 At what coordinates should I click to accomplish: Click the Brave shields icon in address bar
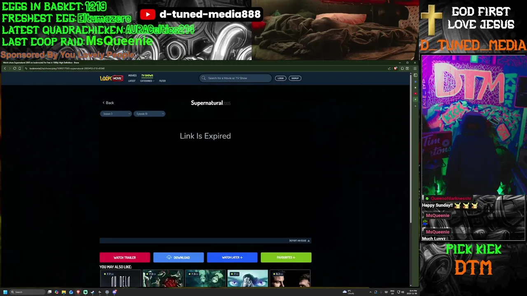396,68
